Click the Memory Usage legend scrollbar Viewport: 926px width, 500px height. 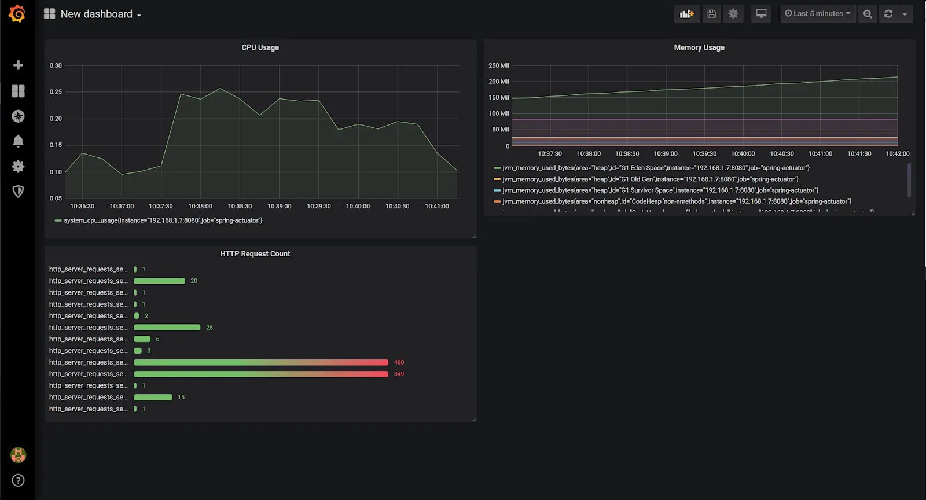pos(909,180)
